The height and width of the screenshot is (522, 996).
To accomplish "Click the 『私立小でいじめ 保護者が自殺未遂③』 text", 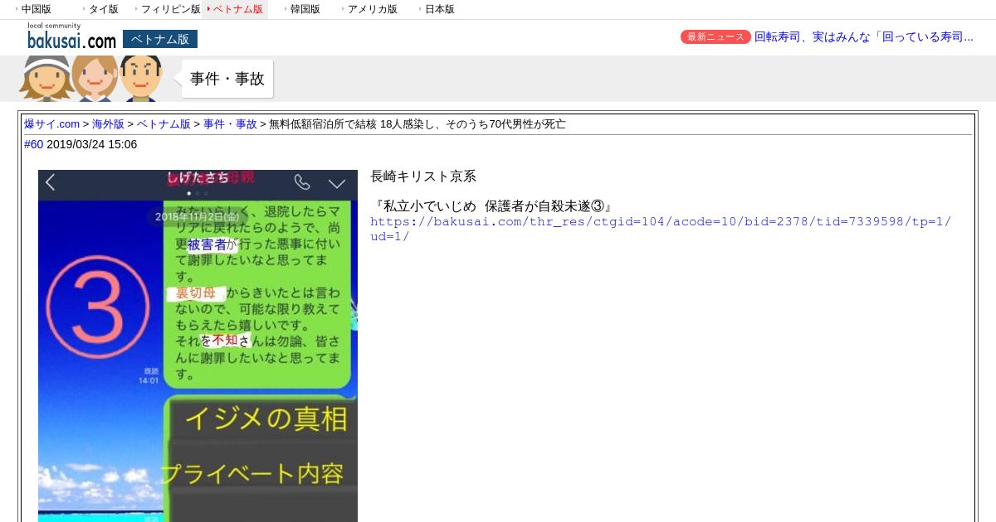I will point(494,206).
